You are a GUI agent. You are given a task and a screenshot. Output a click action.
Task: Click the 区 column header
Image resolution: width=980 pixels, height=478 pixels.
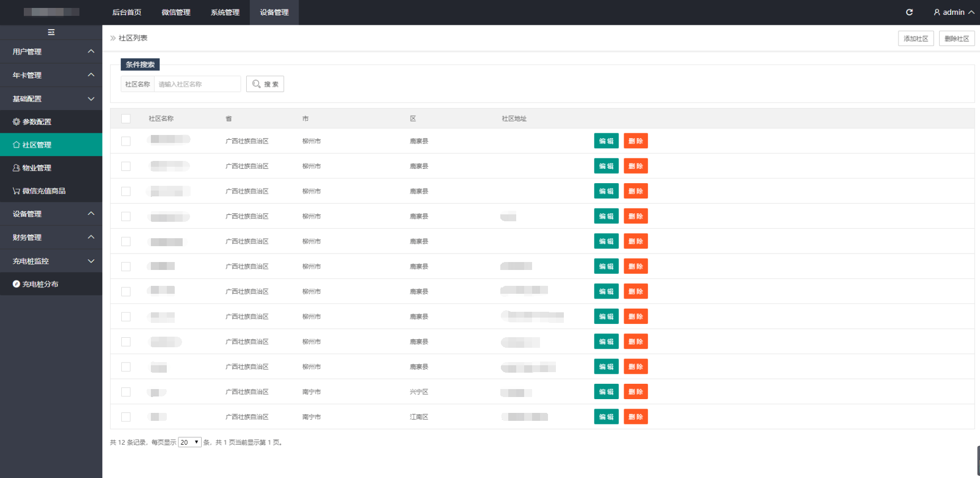(x=413, y=119)
